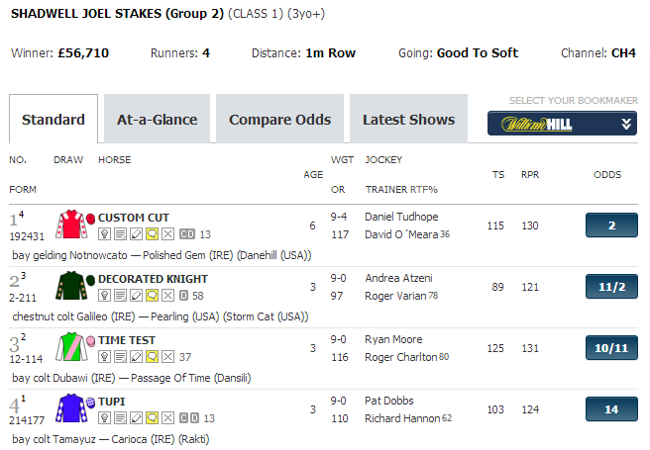Screen dimensions: 650x450
Task: Click Tupi's blue jockey silks icon
Action: pyautogui.click(x=71, y=407)
